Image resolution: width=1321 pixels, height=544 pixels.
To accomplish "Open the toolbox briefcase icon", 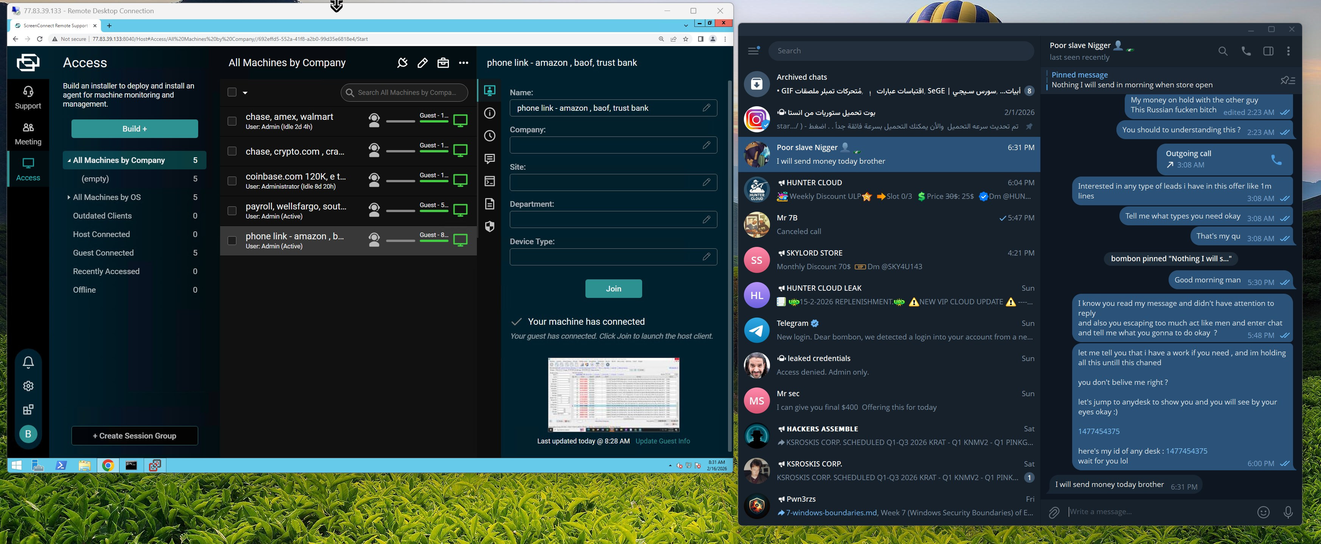I will pos(443,62).
